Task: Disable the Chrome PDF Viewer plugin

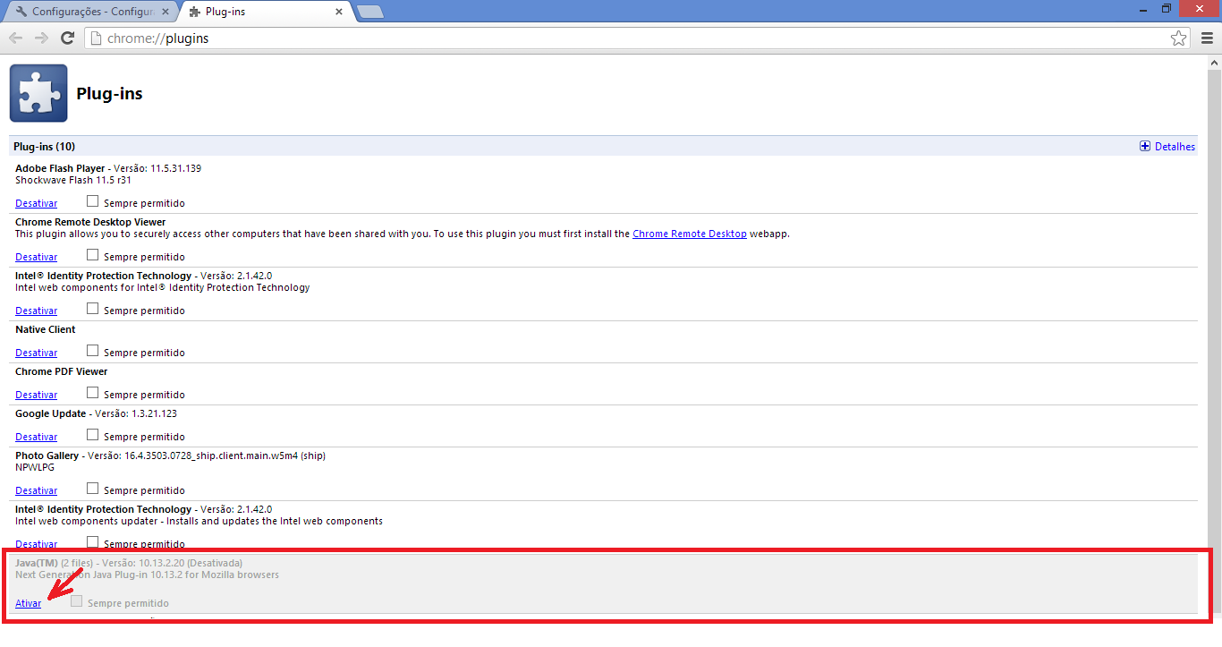Action: tap(36, 396)
